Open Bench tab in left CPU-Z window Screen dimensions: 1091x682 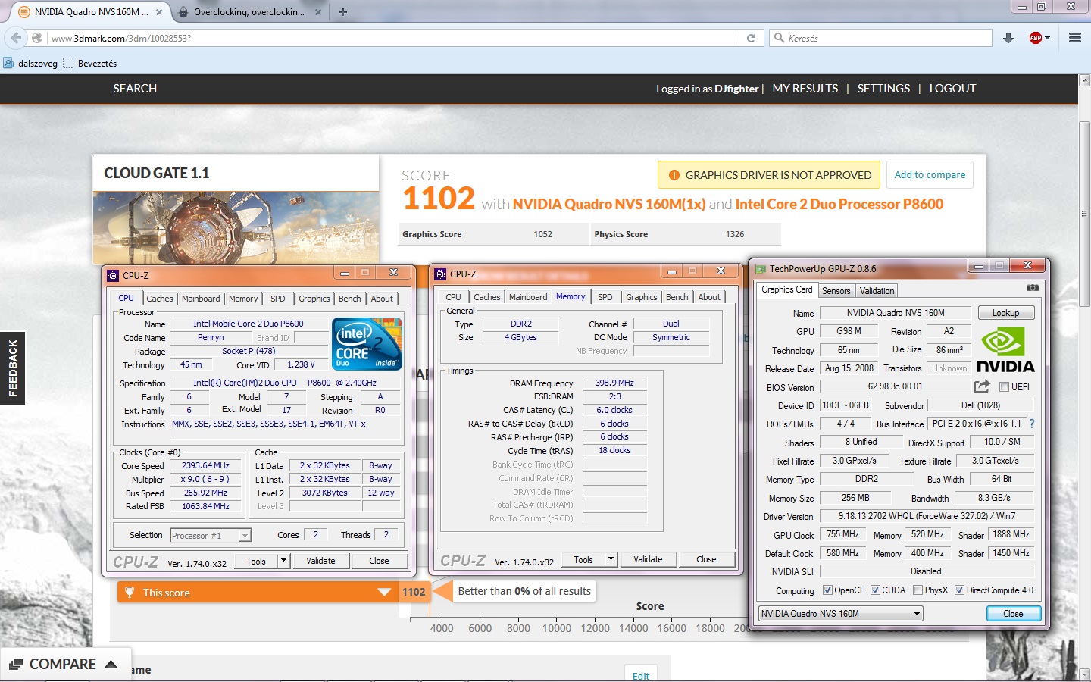coord(349,299)
